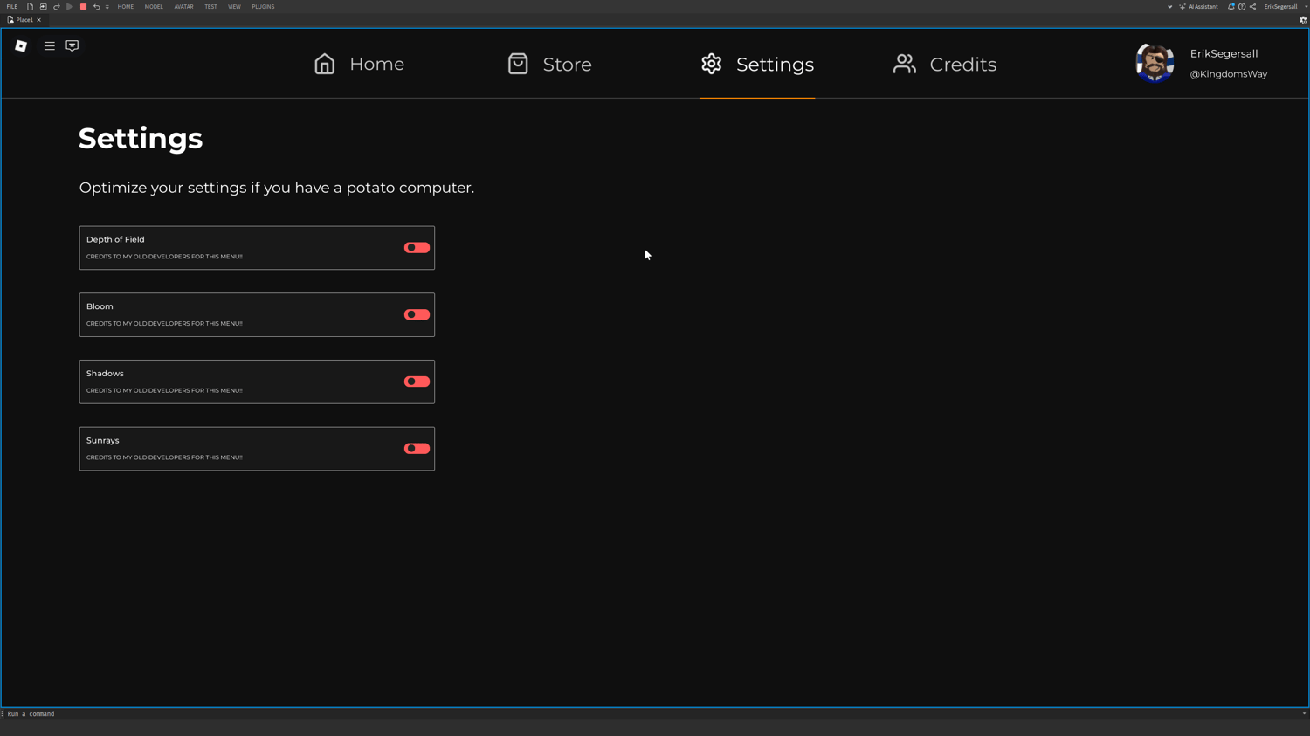Viewport: 1310px width, 736px height.
Task: Select the Place1 document tab
Action: coord(24,20)
